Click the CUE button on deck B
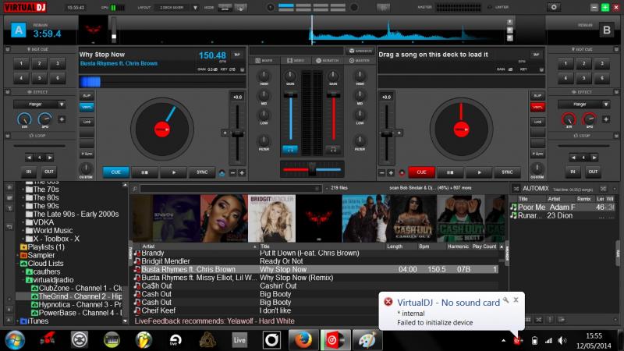Viewport: 624px width, 351px height. [x=421, y=172]
